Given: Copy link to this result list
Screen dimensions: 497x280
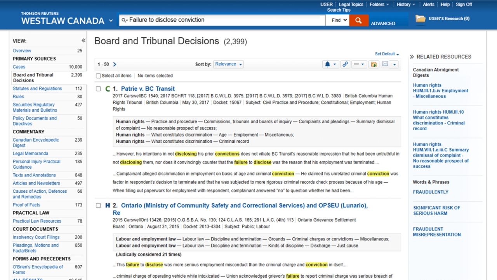Looking at the screenshot, I should (x=345, y=64).
